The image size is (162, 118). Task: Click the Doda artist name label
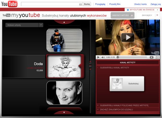pos(38,64)
